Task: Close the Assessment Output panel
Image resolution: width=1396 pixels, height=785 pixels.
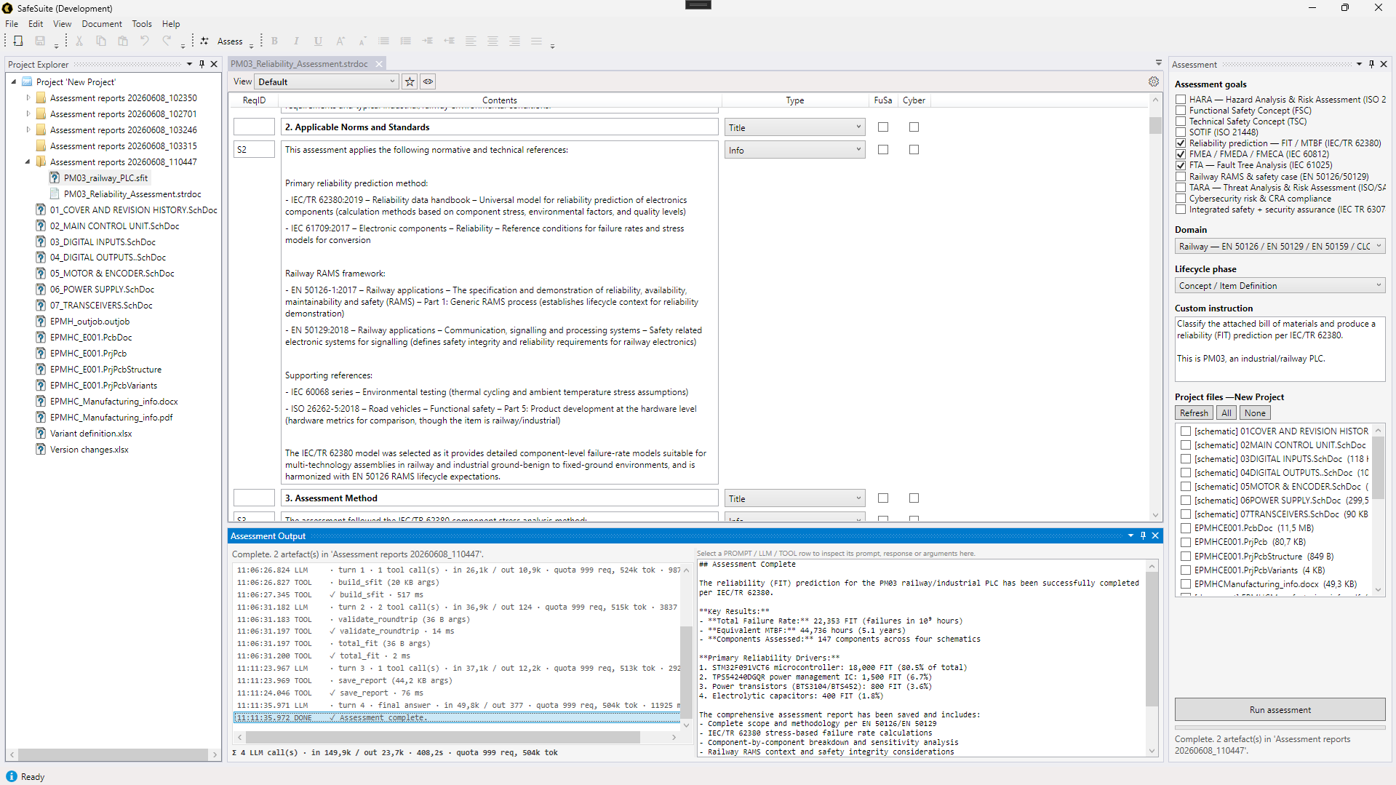Action: (1155, 536)
